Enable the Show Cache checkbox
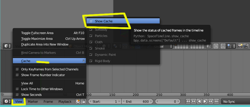The height and width of the screenshot is (107, 250). point(91,21)
